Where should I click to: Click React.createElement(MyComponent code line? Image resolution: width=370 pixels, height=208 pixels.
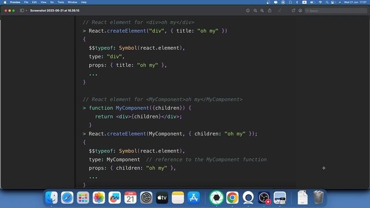click(x=173, y=133)
